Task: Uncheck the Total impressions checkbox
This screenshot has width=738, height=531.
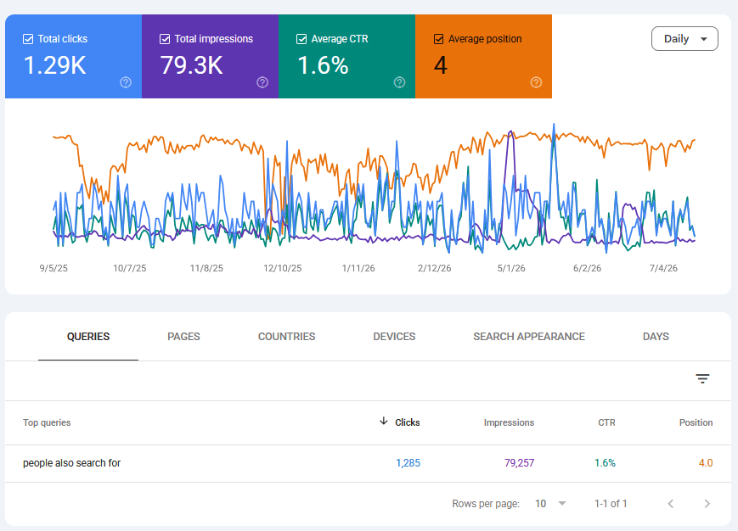Action: click(x=165, y=39)
